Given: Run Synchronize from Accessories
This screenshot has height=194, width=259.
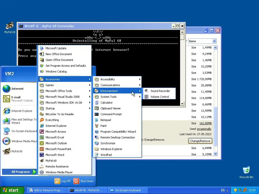Looking at the screenshot, I should click(117, 143).
